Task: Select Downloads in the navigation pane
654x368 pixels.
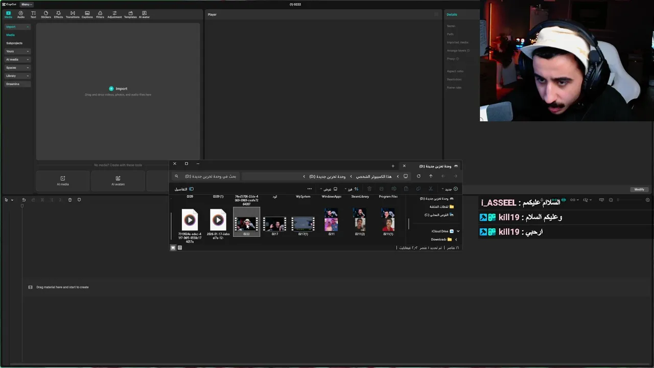Action: 441,239
